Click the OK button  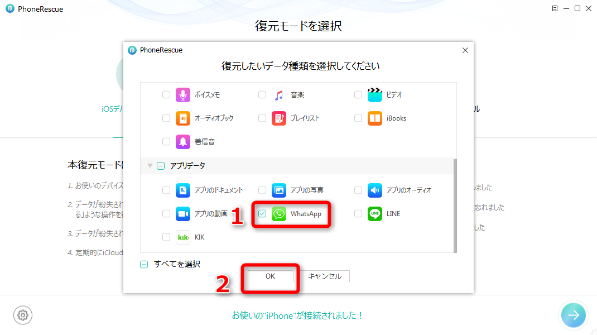pyautogui.click(x=271, y=276)
